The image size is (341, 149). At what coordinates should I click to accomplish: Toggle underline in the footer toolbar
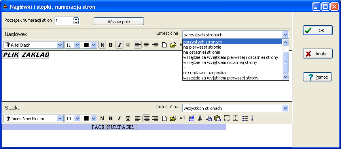click(x=128, y=119)
